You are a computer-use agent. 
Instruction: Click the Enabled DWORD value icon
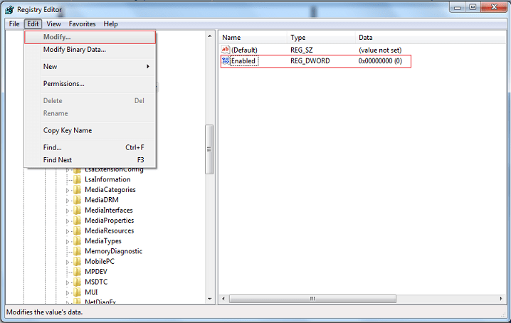click(x=226, y=61)
